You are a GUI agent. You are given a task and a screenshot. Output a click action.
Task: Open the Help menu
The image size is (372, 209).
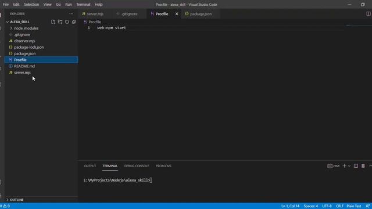click(98, 4)
